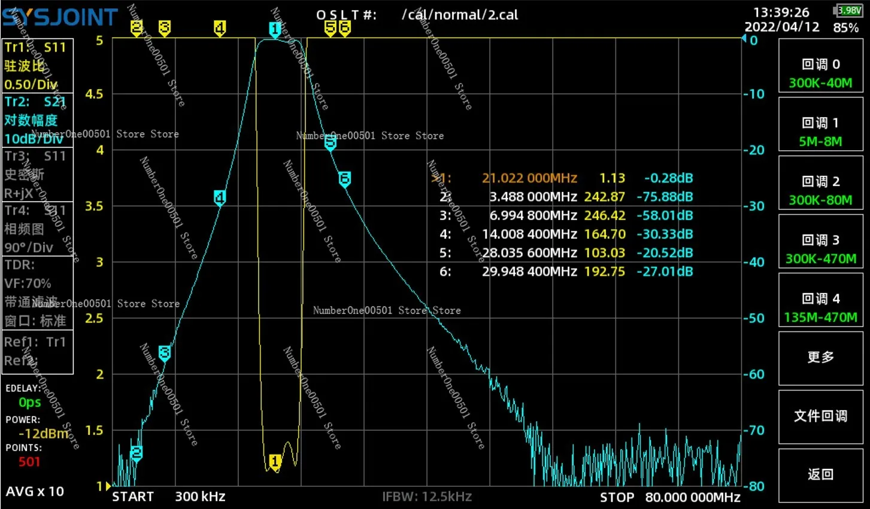Select cyan marker 5 on the S21 trace
This screenshot has height=509, width=870.
click(x=330, y=142)
